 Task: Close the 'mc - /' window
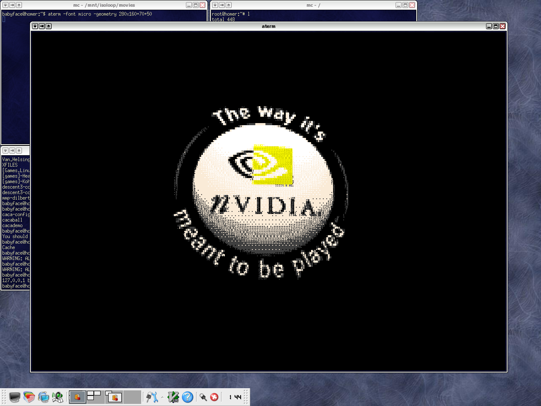(412, 5)
